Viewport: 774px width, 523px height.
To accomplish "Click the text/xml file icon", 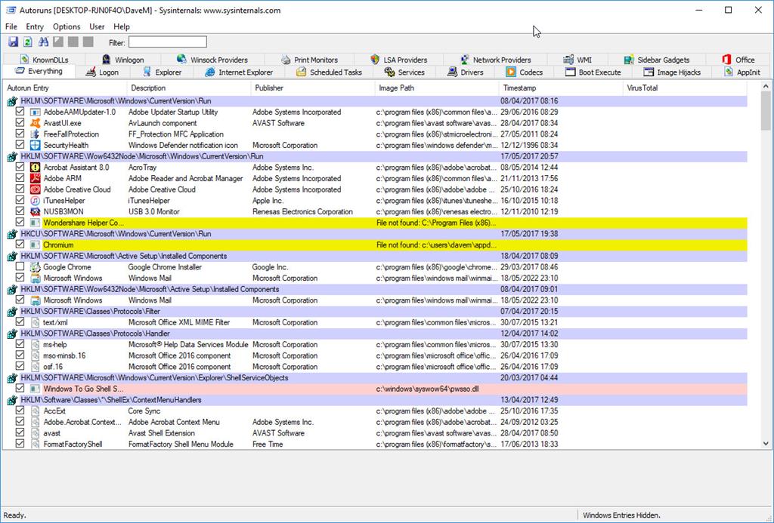I will click(35, 322).
